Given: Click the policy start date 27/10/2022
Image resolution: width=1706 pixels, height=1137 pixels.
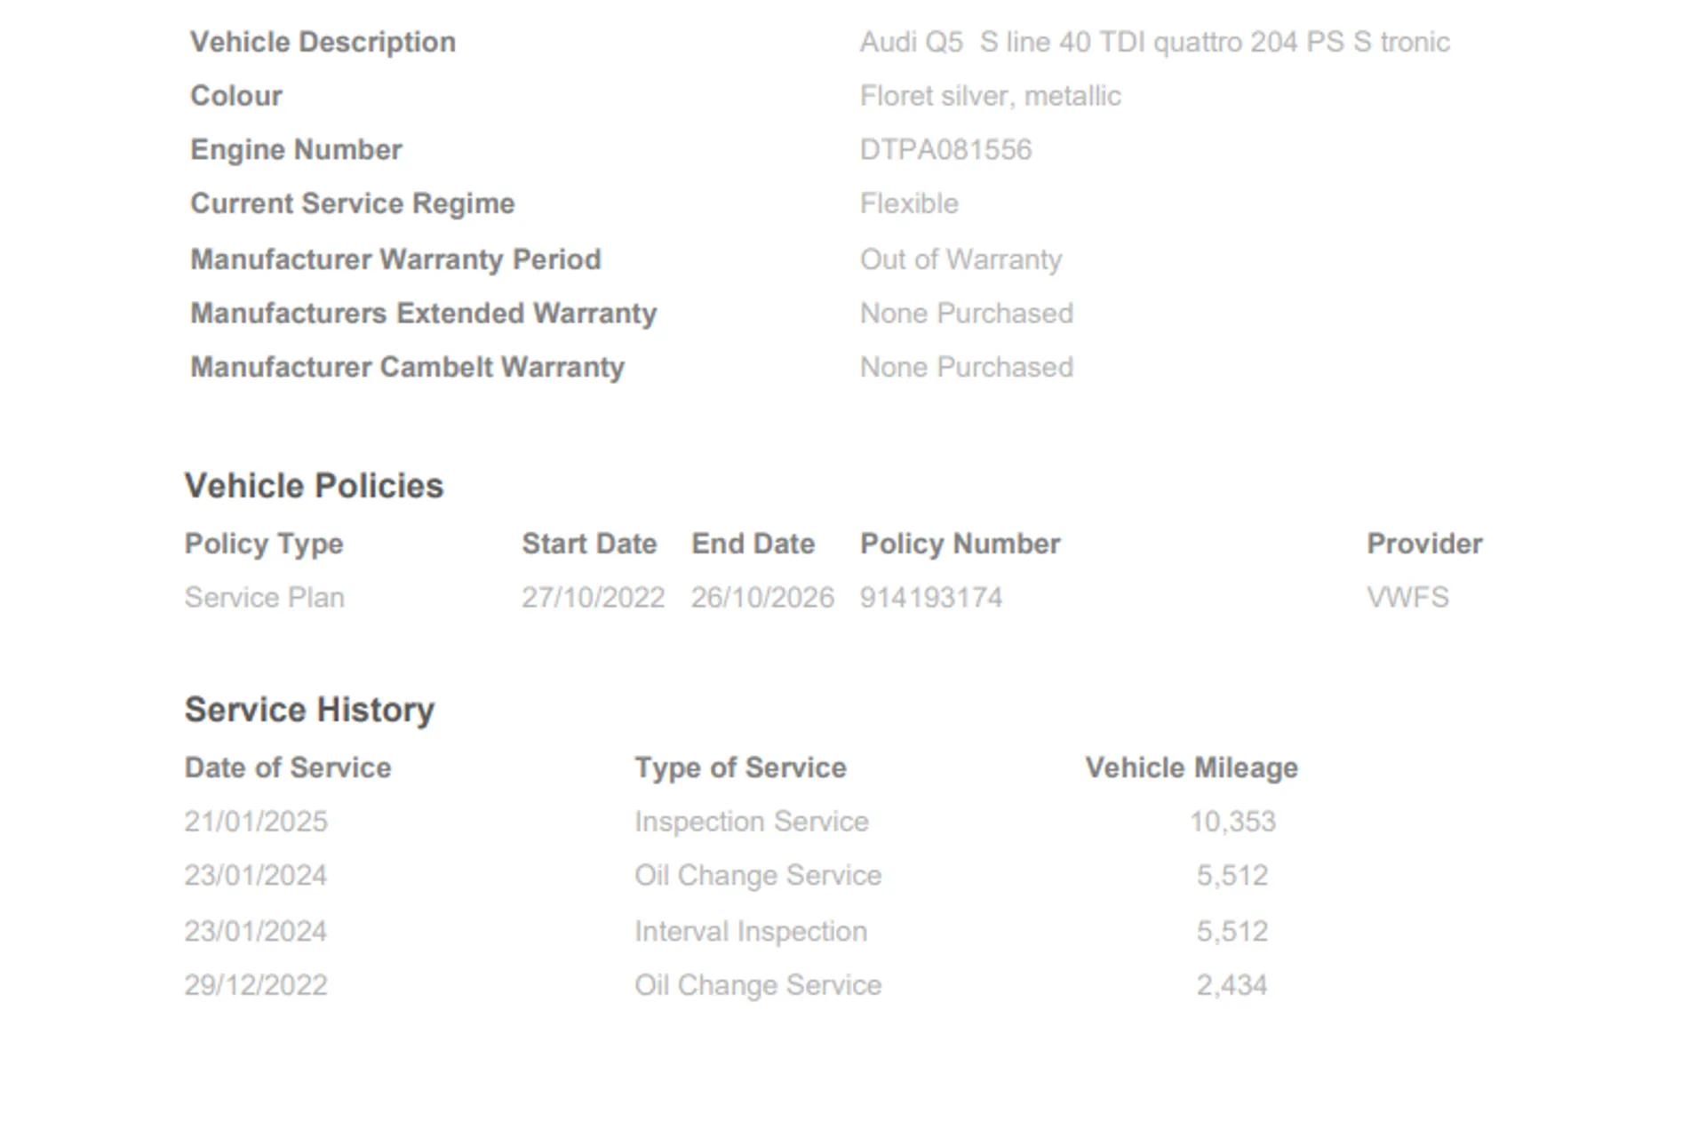Looking at the screenshot, I should (593, 597).
